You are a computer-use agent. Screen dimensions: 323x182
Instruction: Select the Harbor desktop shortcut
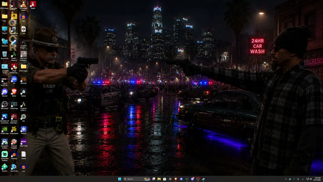[23, 93]
